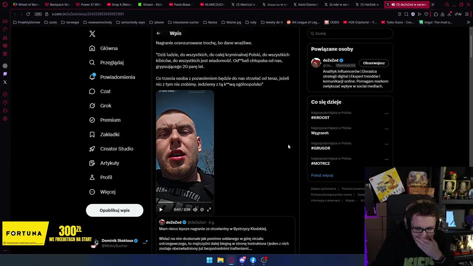This screenshot has height=266, width=473.
Task: Add page to favorites heart icon
Action: click(426, 14)
